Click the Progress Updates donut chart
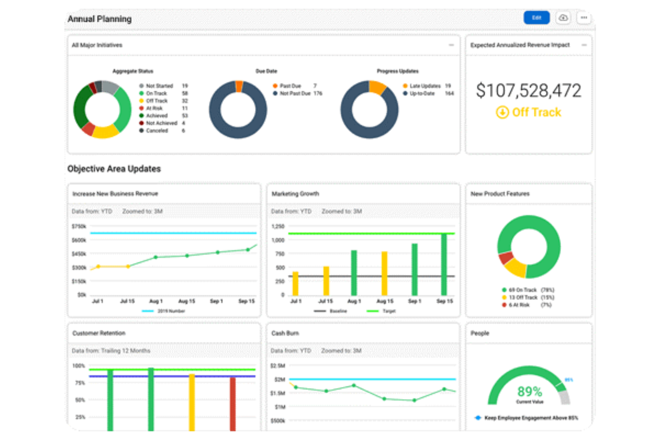Viewport: 660px width, 440px height. click(370, 109)
